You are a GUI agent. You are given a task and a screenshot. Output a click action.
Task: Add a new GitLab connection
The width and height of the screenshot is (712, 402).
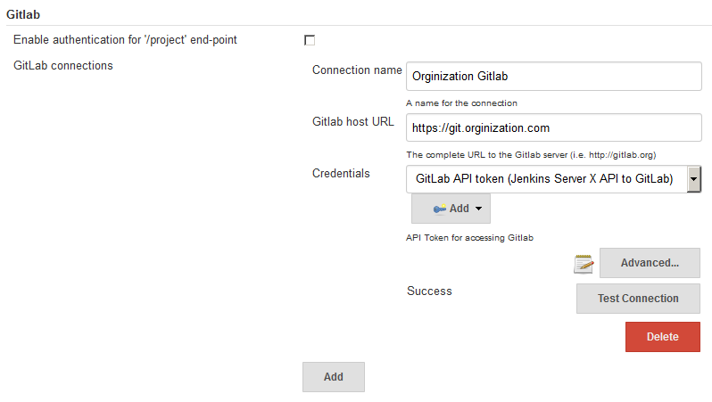pos(334,376)
